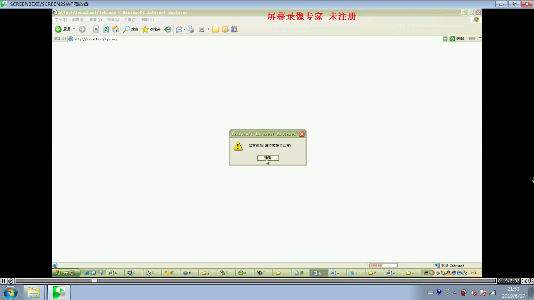Open the 文件(F) menu
This screenshot has width=534, height=300.
click(61, 20)
